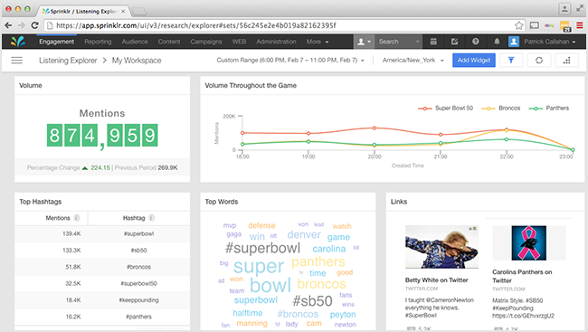The height and width of the screenshot is (332, 588).
Task: Click Betty White dab thumbnail
Action: click(x=441, y=247)
